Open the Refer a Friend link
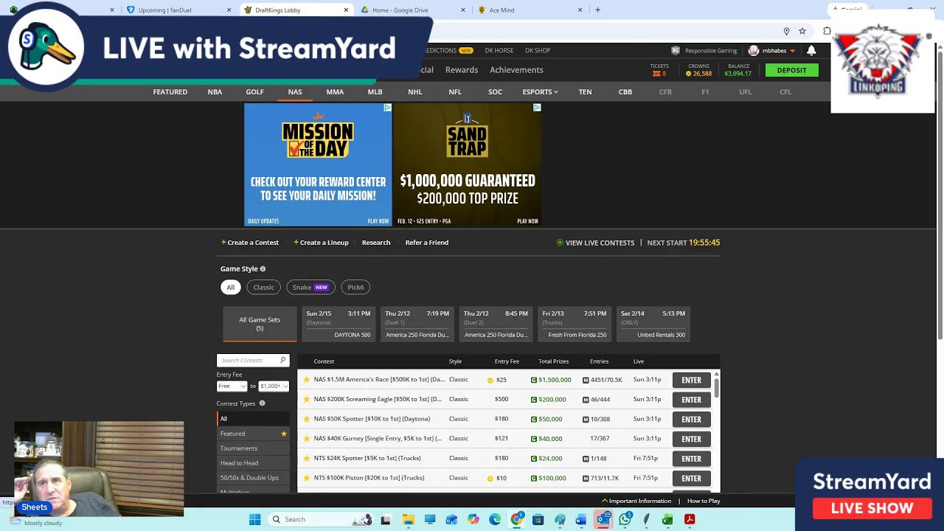The image size is (944, 531). pyautogui.click(x=426, y=243)
